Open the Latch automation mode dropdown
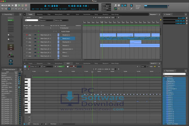 click(x=11, y=56)
